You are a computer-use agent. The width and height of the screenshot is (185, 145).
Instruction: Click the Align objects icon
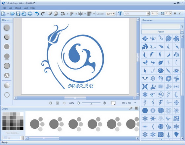72,14
